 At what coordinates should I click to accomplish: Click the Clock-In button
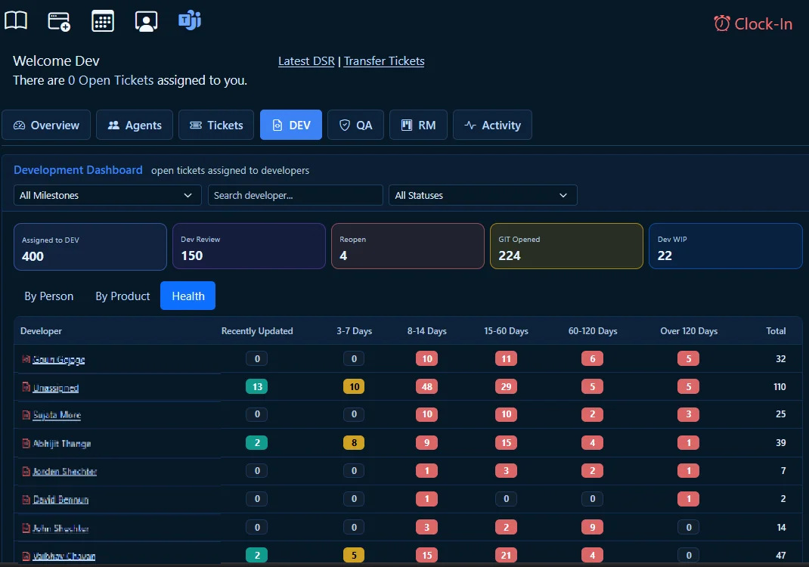[753, 23]
